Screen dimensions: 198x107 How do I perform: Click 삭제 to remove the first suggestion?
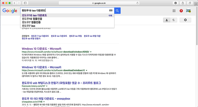(x=110, y=15)
